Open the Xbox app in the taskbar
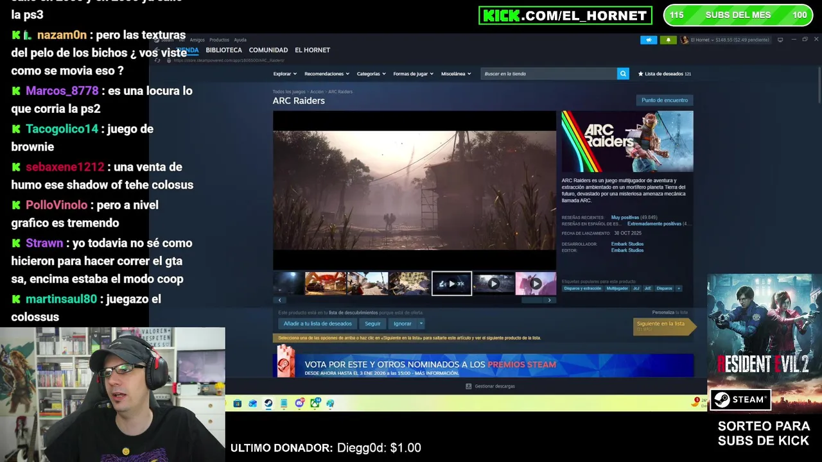Image resolution: width=822 pixels, height=462 pixels. [315, 404]
